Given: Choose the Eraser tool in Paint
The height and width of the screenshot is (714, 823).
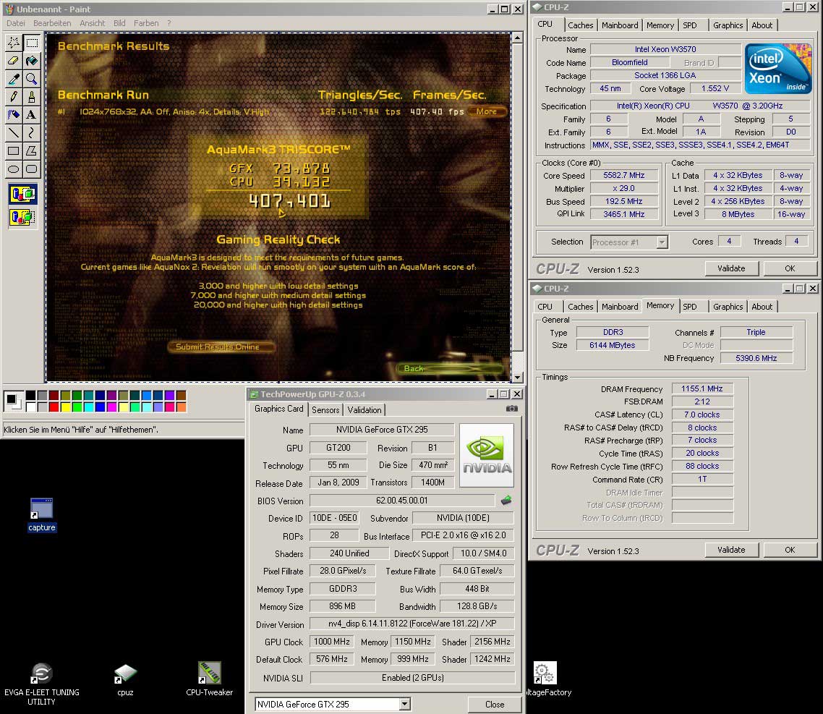Looking at the screenshot, I should [x=14, y=60].
